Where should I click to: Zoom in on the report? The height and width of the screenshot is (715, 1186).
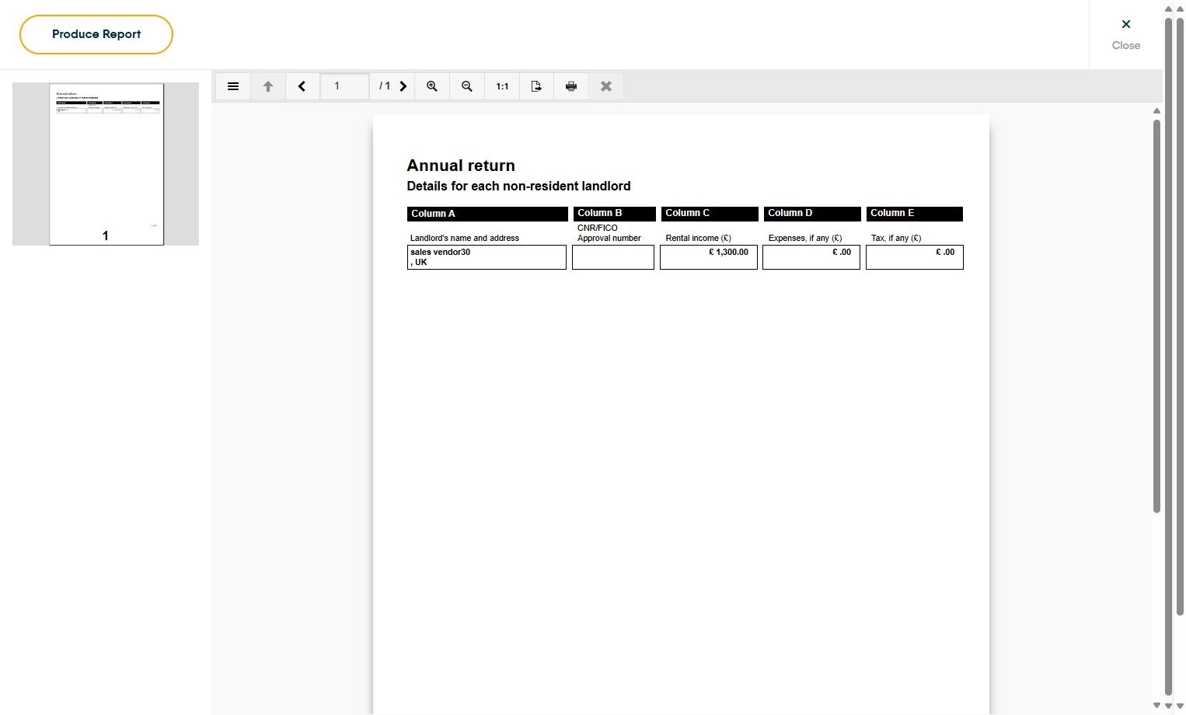coord(432,86)
